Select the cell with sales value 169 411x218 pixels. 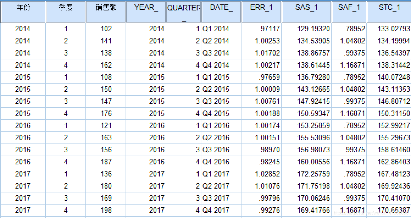point(106,198)
